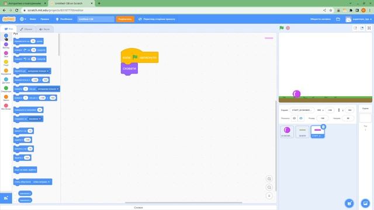Open the 'go to' block target dropdown
This screenshot has width=374, height=210.
pyautogui.click(x=38, y=71)
